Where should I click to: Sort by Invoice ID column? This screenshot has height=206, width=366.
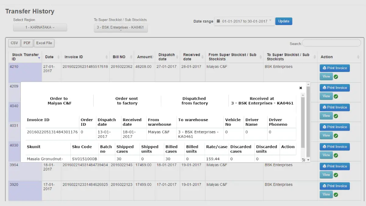tap(85, 57)
